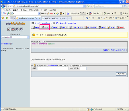Click the インターネット security zone in status bar
Screen dimensions: 129x111
click(97, 109)
